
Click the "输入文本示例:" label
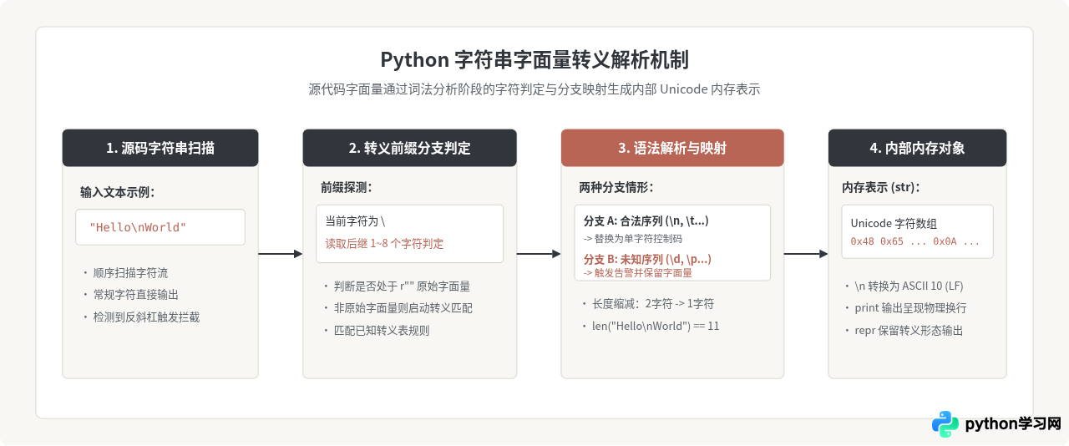pyautogui.click(x=118, y=192)
